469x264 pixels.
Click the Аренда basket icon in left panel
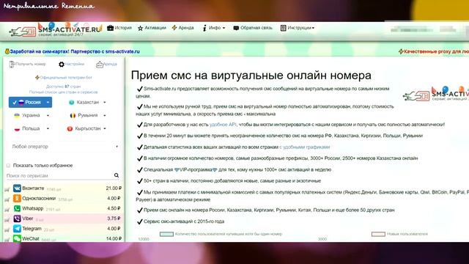100,65
